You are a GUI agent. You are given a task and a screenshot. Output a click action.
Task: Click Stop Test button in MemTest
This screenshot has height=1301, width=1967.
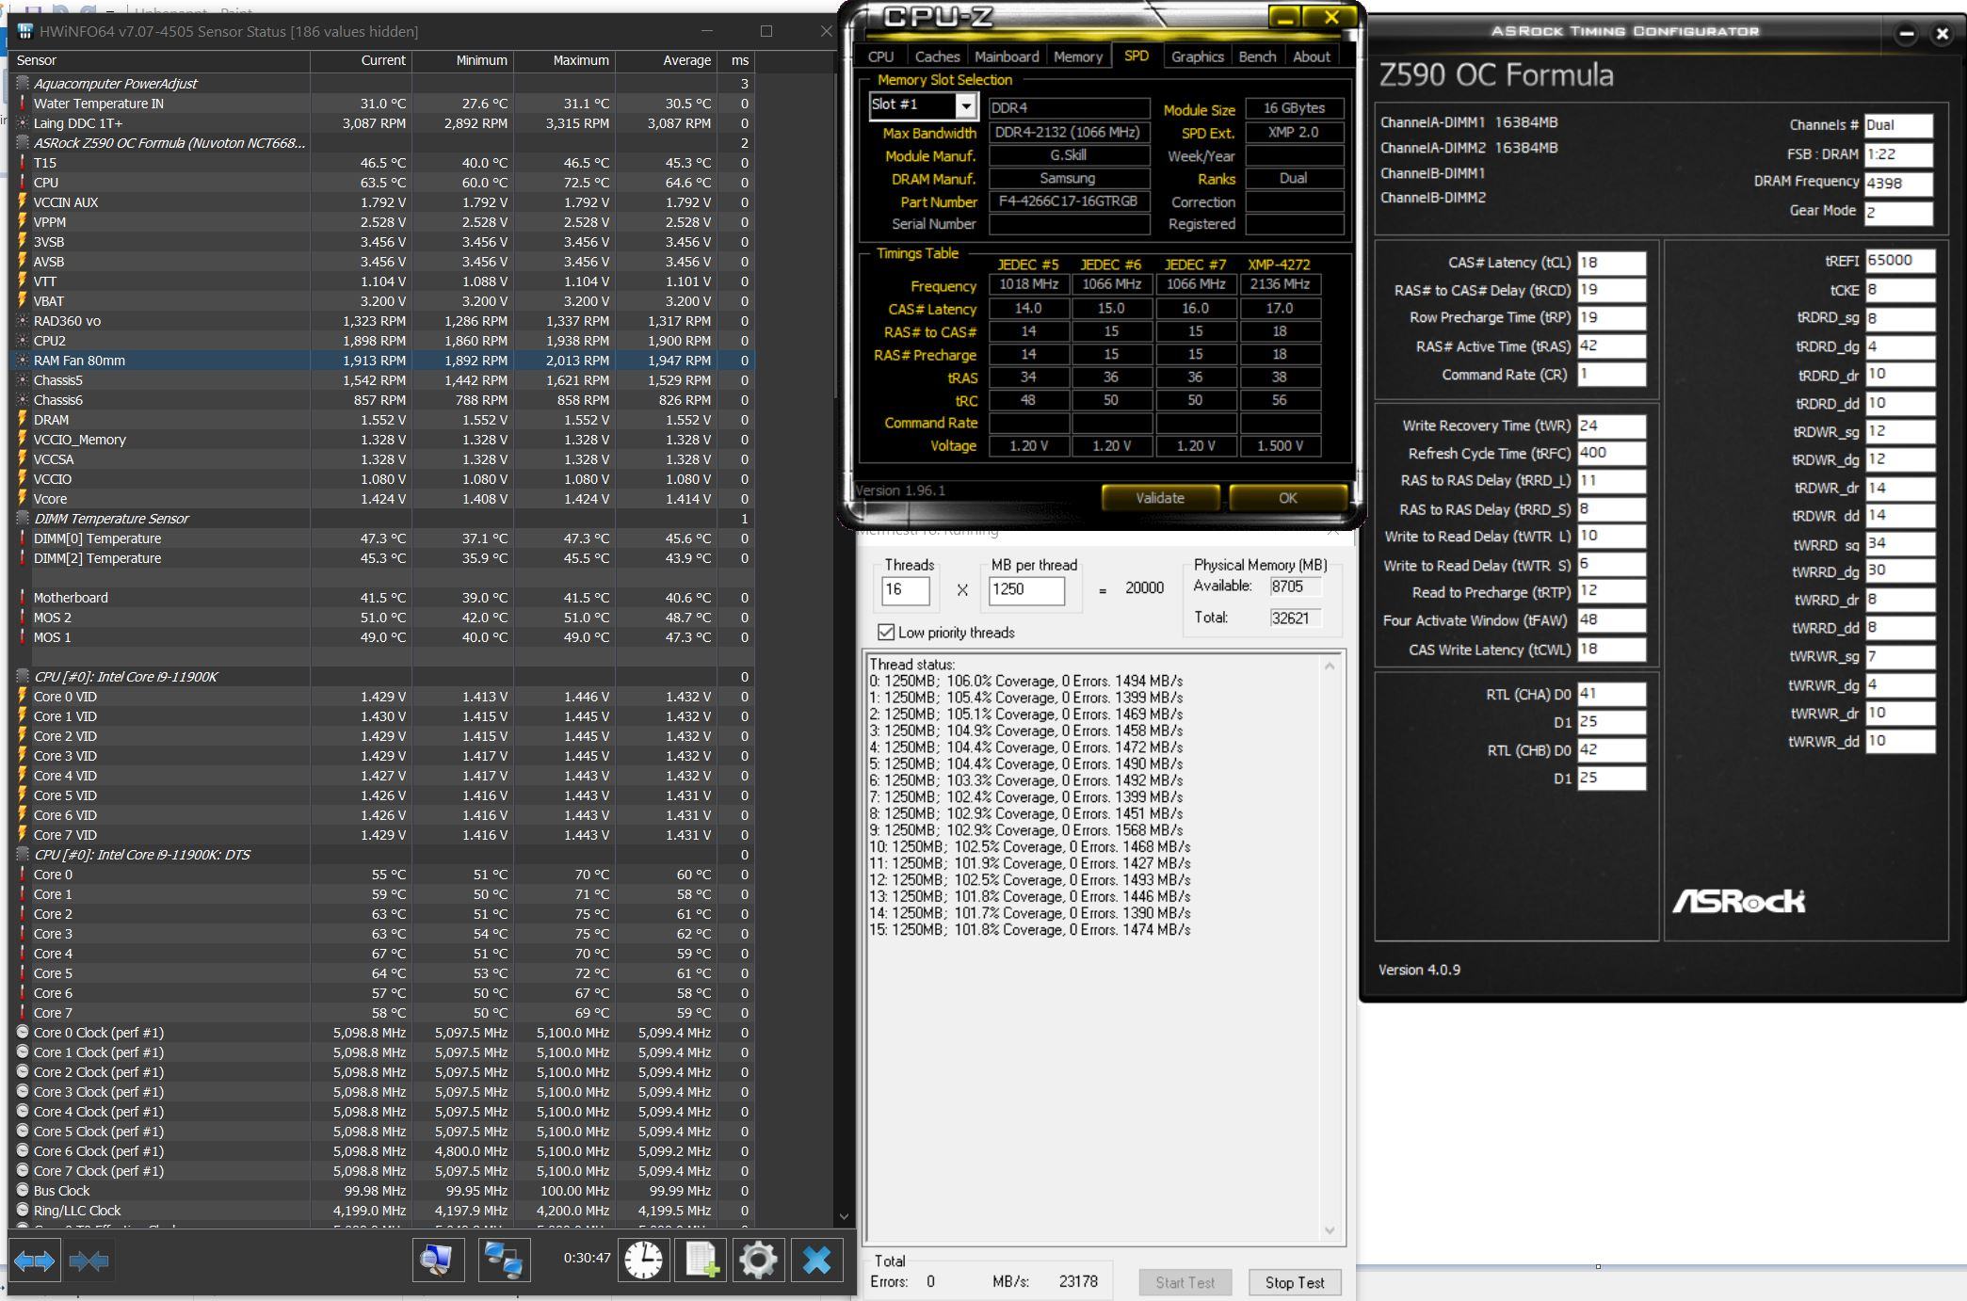(1295, 1282)
